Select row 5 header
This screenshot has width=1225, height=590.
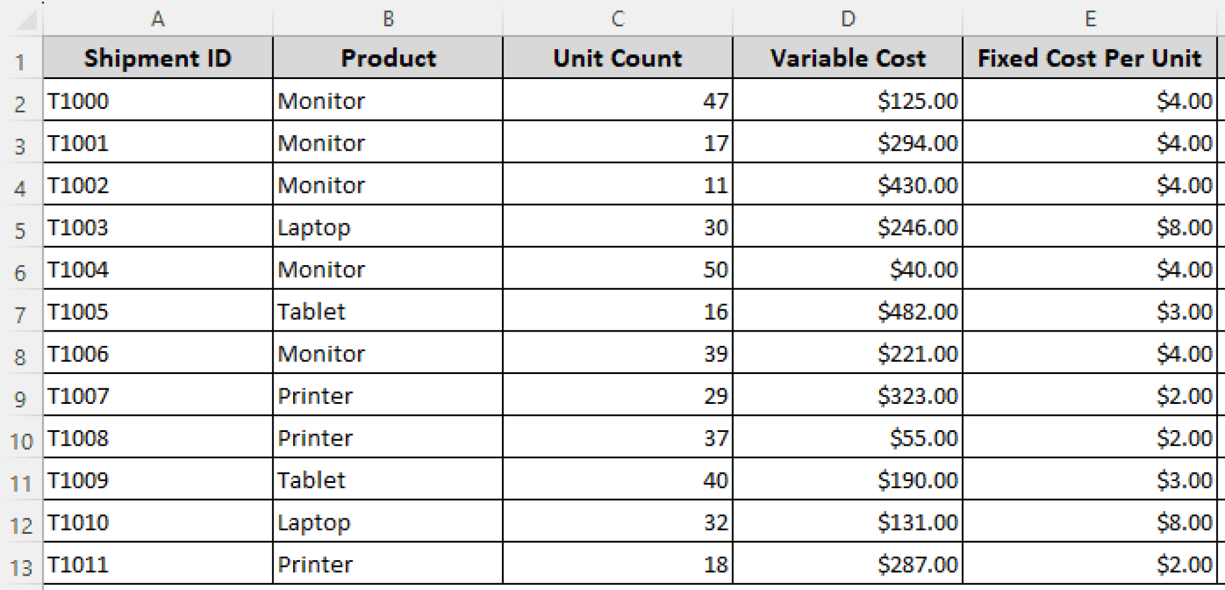[x=20, y=227]
